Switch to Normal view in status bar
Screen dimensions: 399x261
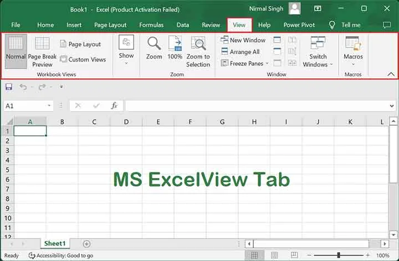(254, 255)
